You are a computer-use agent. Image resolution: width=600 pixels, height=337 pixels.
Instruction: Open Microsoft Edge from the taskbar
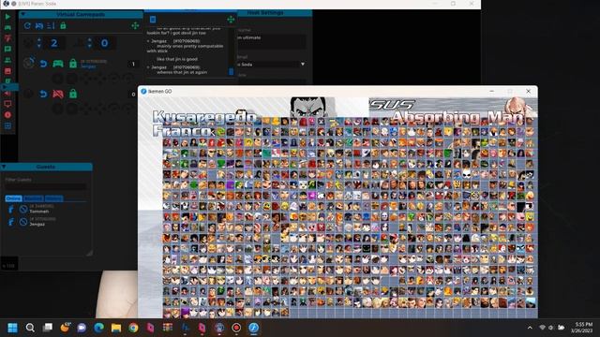click(x=98, y=328)
